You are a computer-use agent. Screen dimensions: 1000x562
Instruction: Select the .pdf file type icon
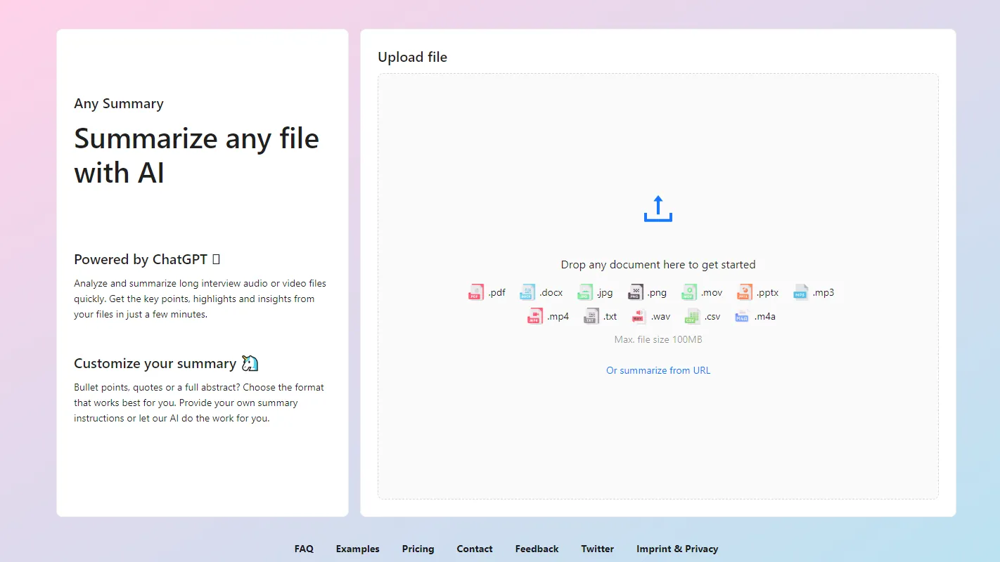pyautogui.click(x=475, y=292)
